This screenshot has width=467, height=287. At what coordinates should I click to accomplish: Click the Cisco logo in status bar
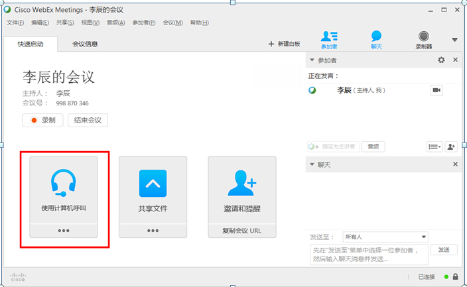(x=18, y=277)
